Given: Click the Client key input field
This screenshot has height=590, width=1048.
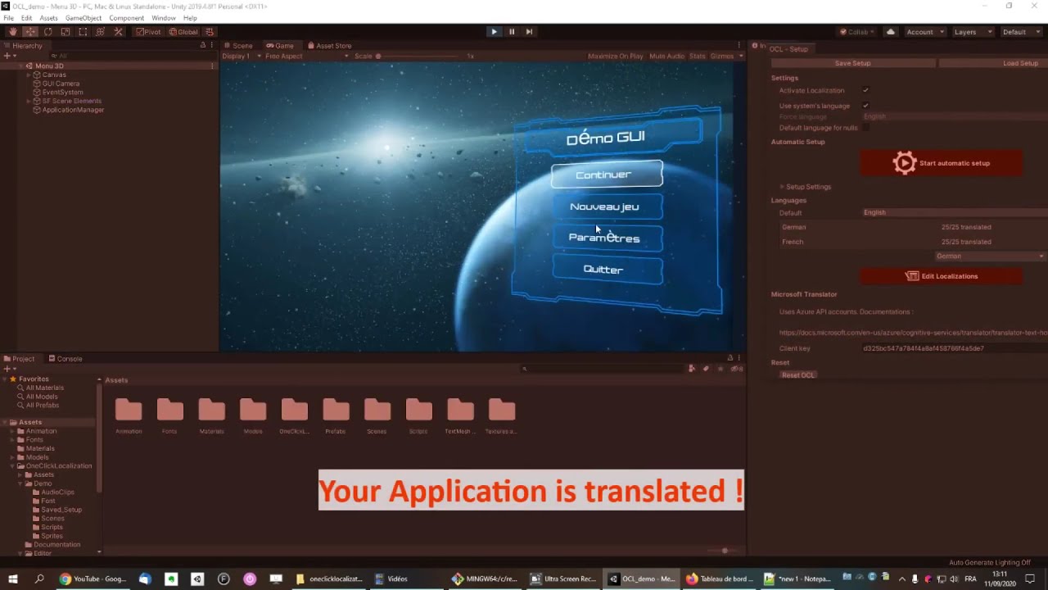Looking at the screenshot, I should (955, 348).
